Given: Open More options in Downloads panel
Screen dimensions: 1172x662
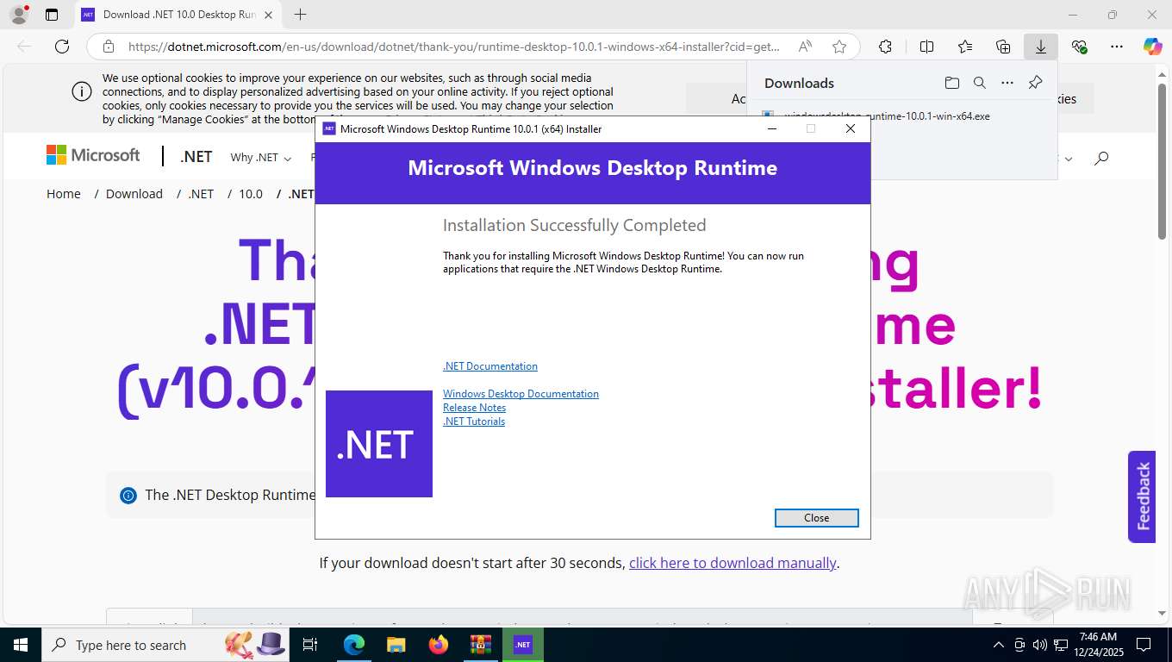Looking at the screenshot, I should pyautogui.click(x=1007, y=83).
